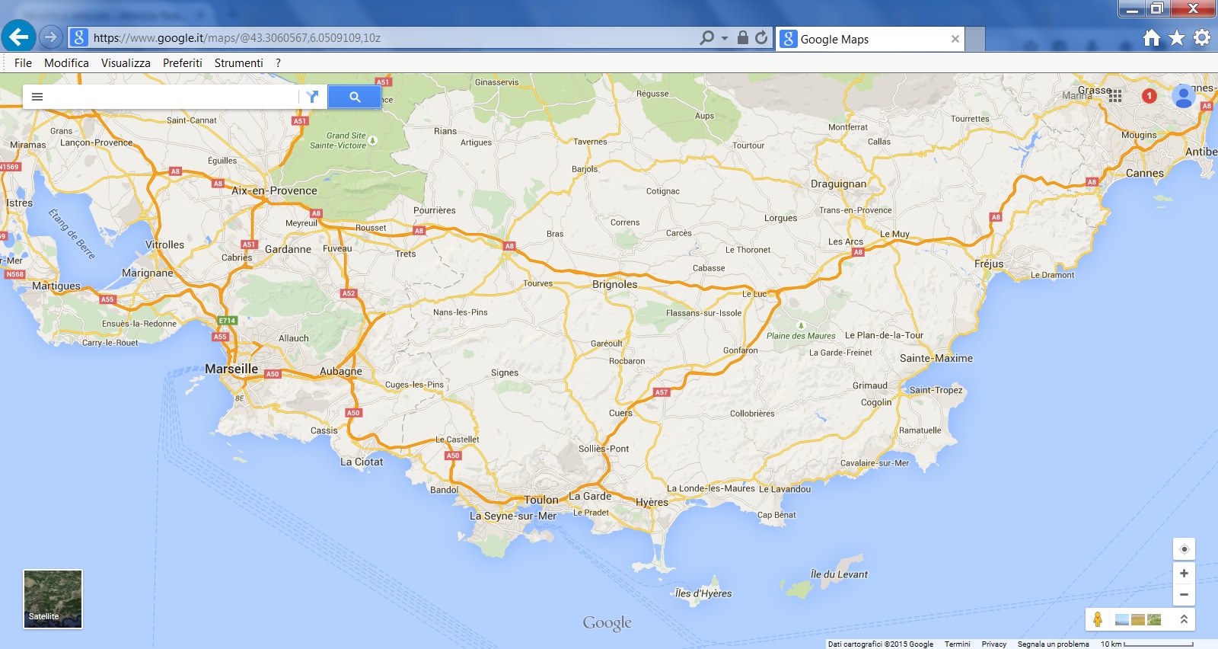View the red notifications badge
This screenshot has height=649, width=1218.
pyautogui.click(x=1149, y=96)
